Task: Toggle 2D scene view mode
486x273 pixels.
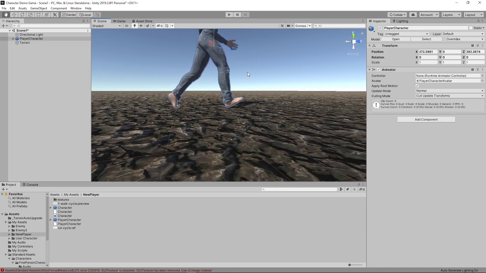Action: 126,26
